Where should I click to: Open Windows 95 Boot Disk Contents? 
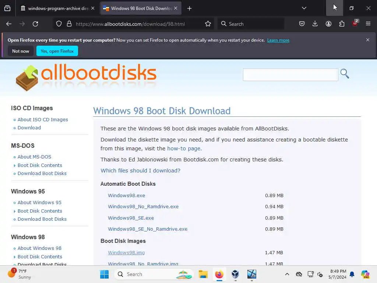pos(40,211)
